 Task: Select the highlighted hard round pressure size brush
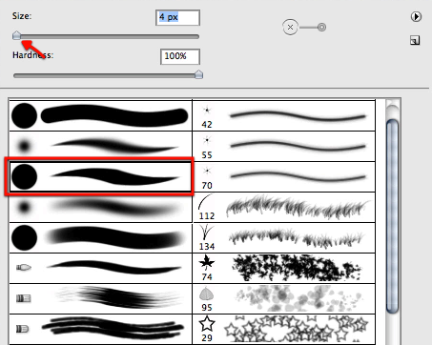pyautogui.click(x=100, y=176)
